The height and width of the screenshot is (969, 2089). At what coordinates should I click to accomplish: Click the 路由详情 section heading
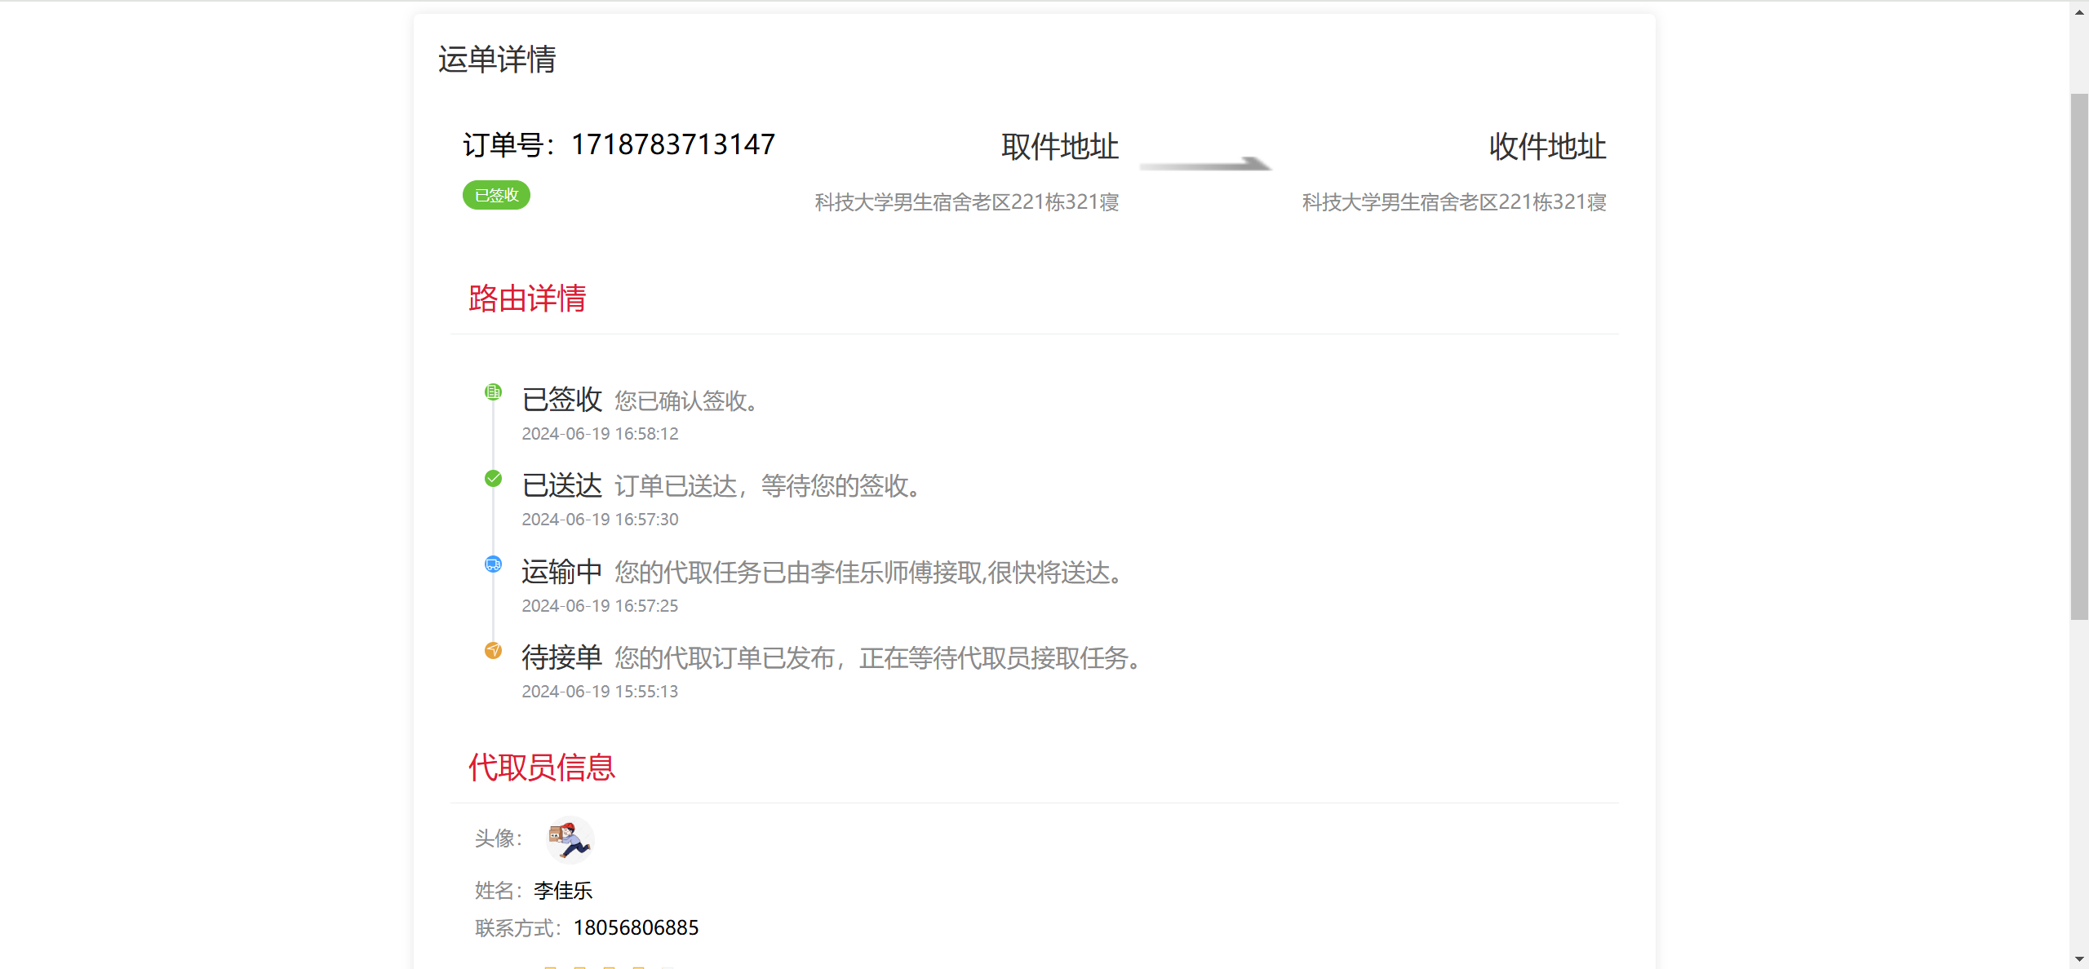tap(527, 299)
